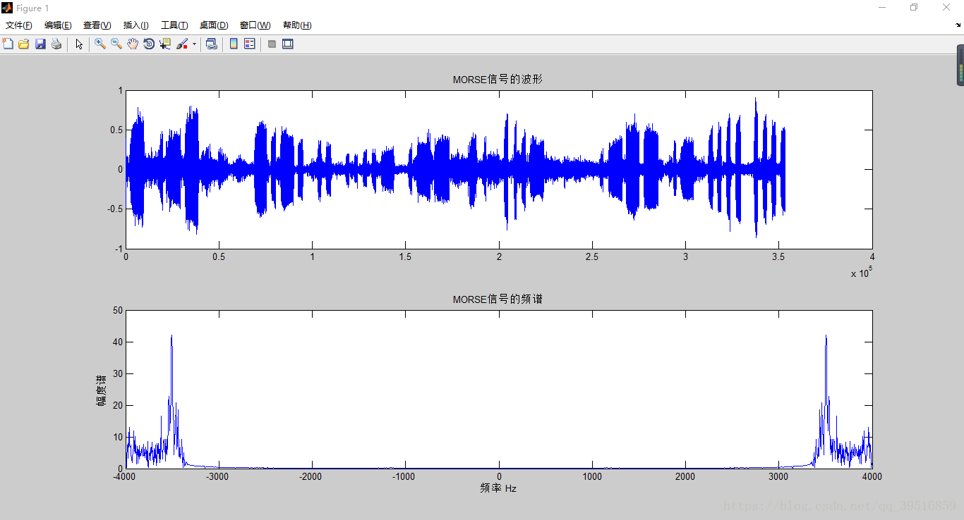
Task: Click the title 'MORSE信号的频谱'
Action: [x=498, y=299]
